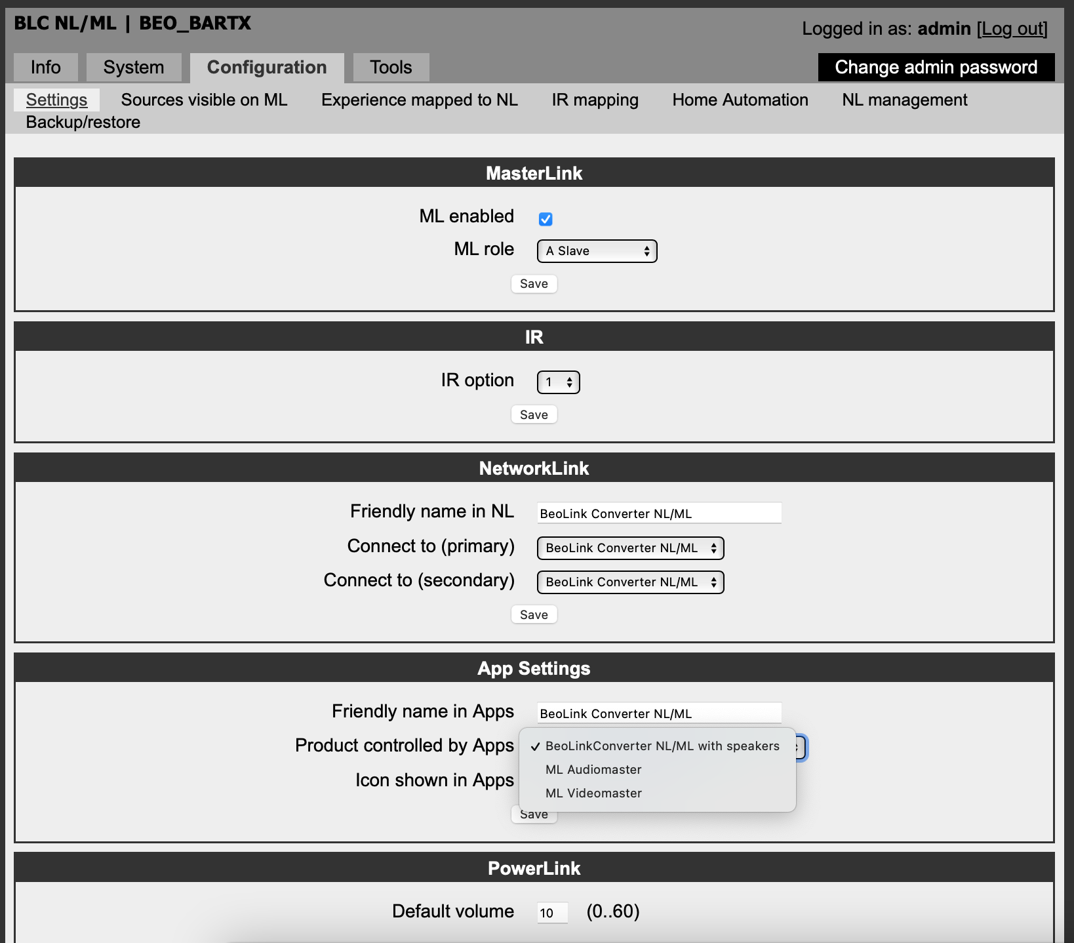Toggle the ML enabled checkbox
The width and height of the screenshot is (1074, 943).
[x=546, y=219]
